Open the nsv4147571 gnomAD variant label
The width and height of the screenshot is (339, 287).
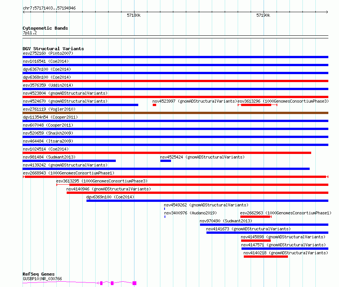(x=283, y=245)
